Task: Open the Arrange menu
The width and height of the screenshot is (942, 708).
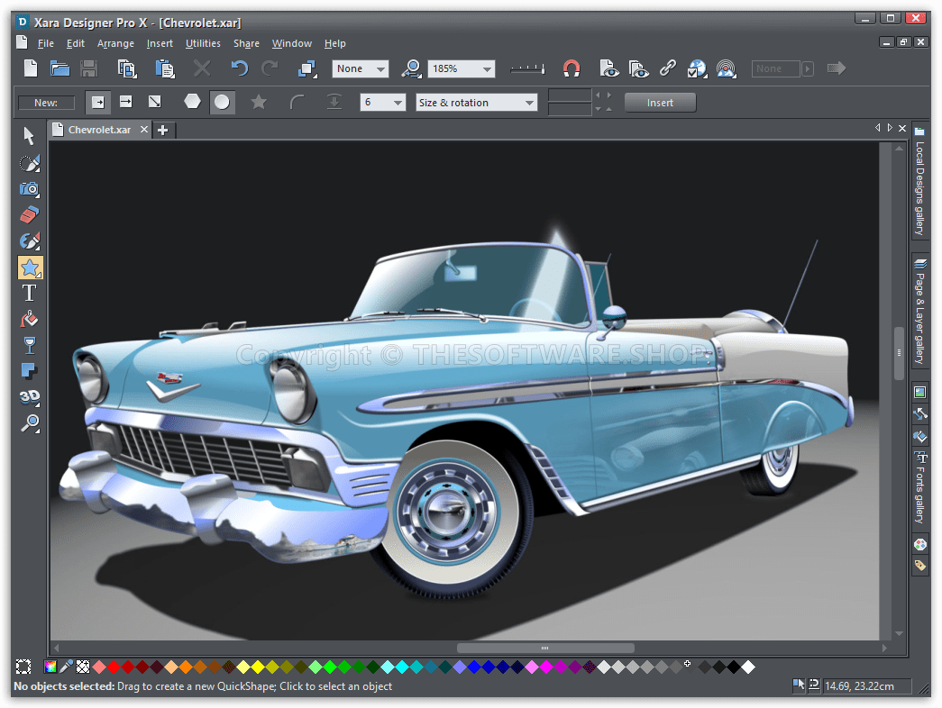Action: 115,43
